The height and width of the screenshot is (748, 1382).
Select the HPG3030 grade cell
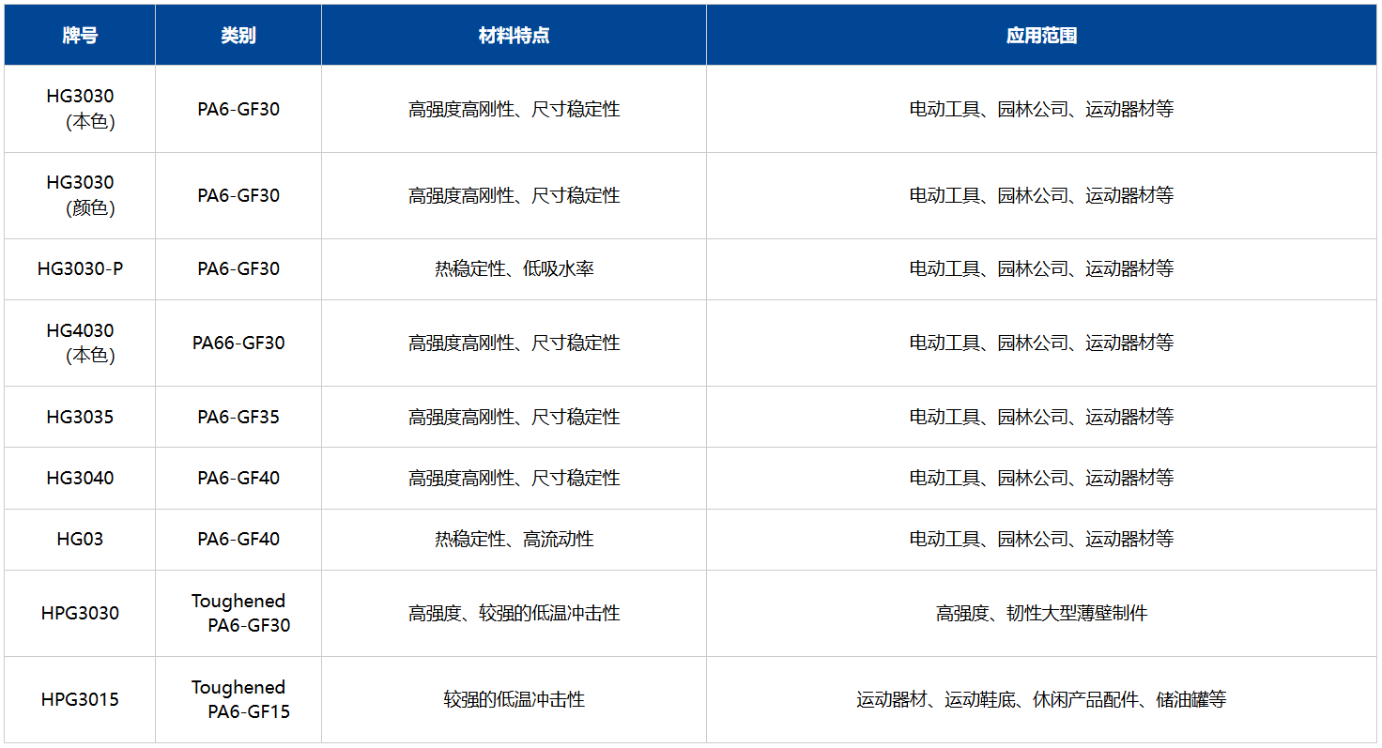(x=80, y=613)
